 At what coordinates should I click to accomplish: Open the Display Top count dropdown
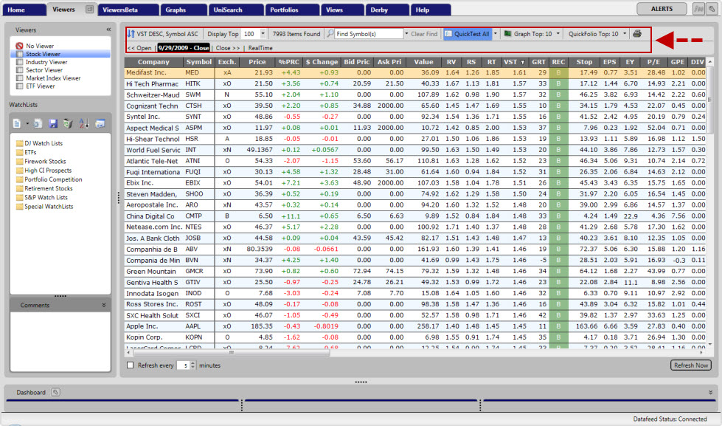[263, 34]
